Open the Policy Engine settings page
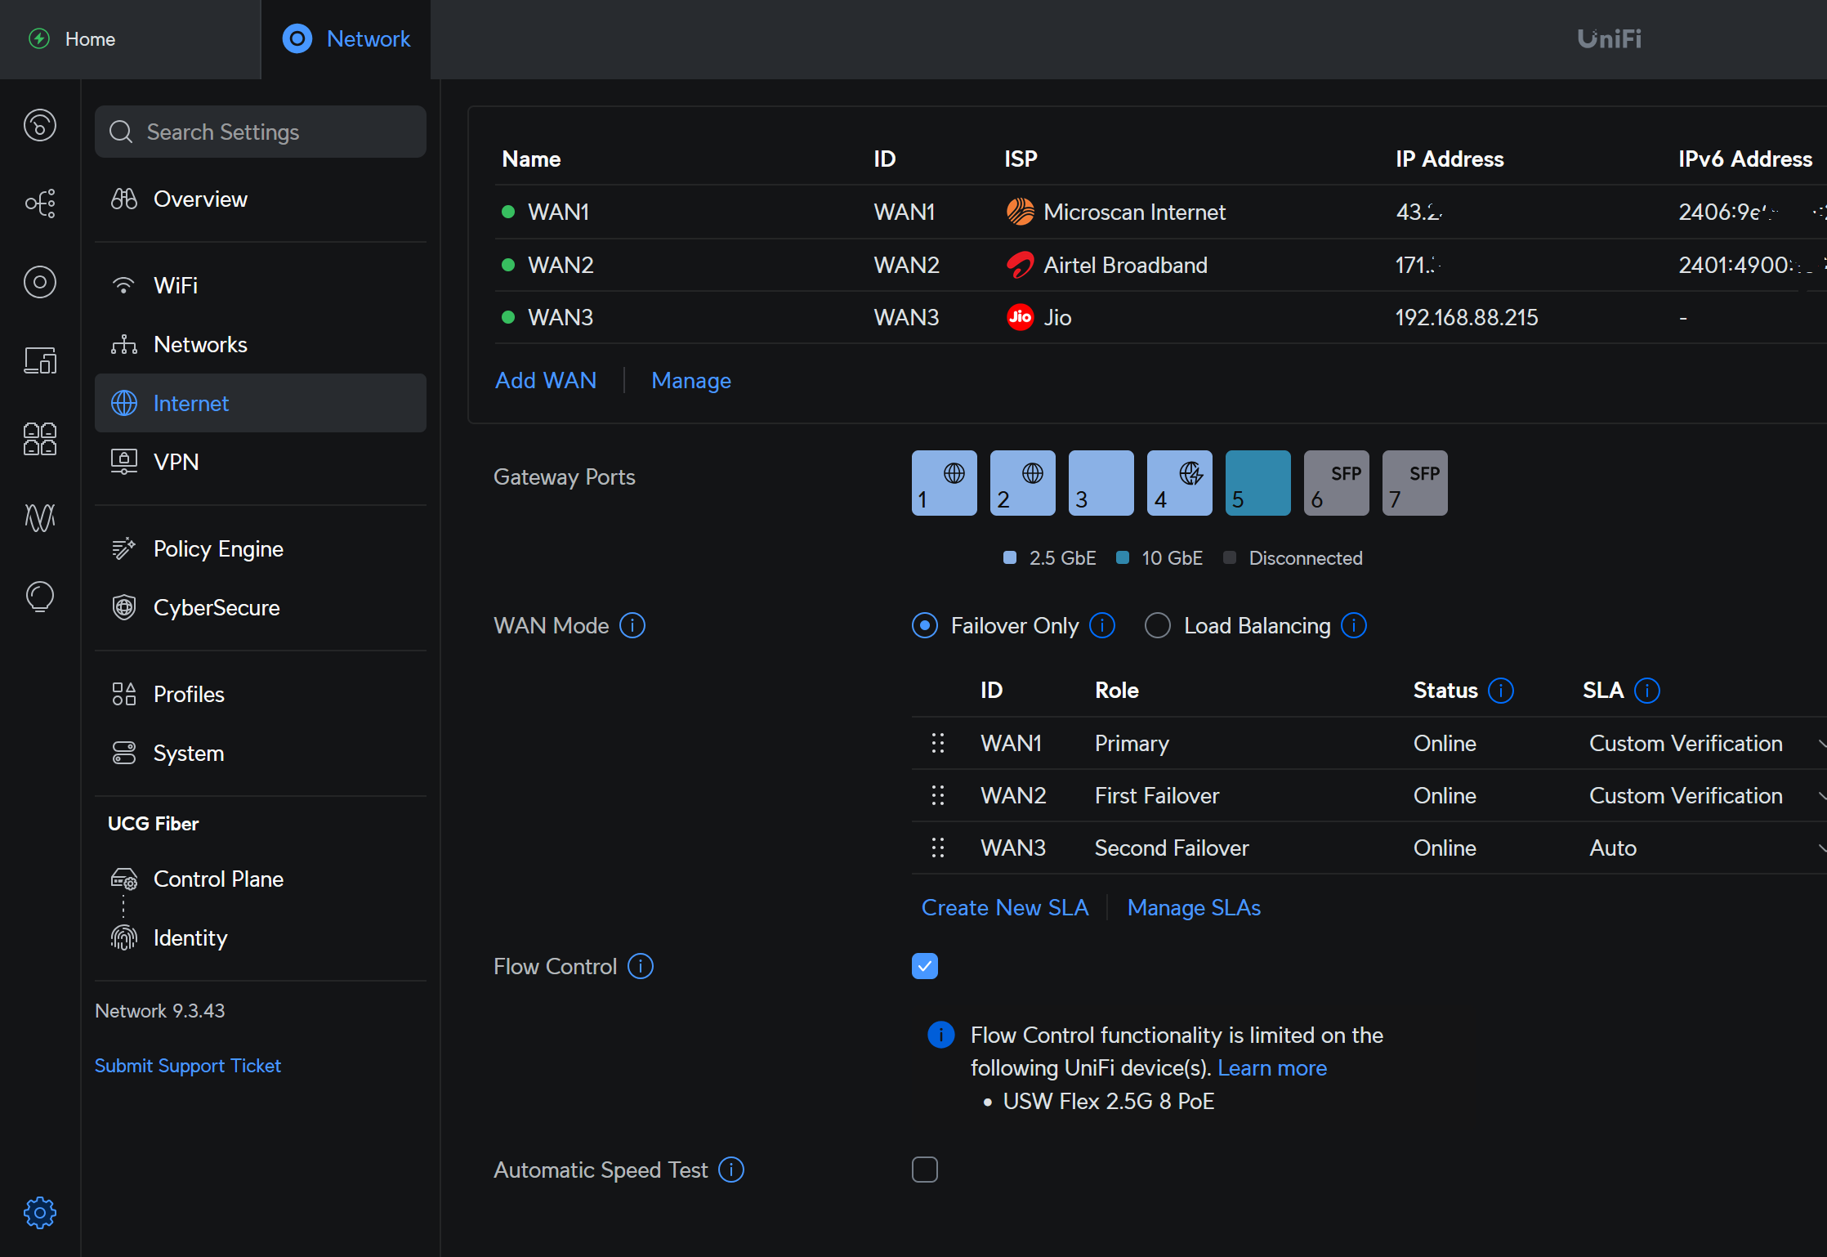The width and height of the screenshot is (1827, 1257). tap(261, 548)
